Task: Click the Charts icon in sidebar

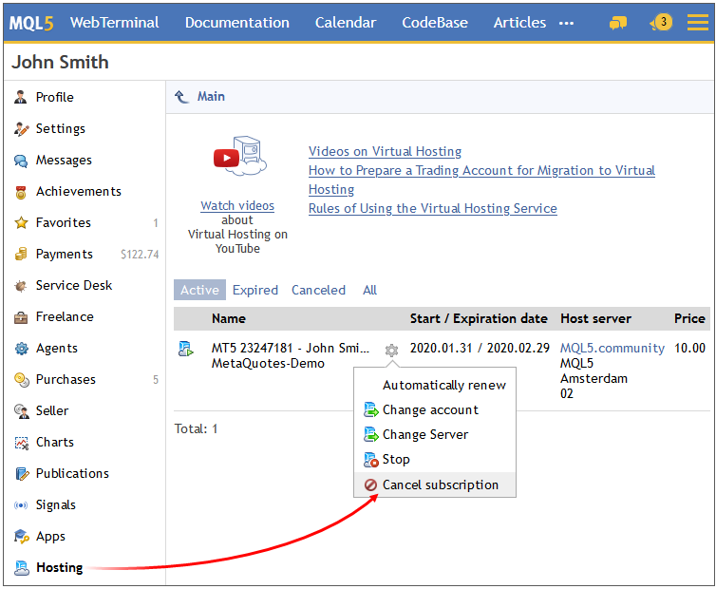Action: click(x=22, y=443)
